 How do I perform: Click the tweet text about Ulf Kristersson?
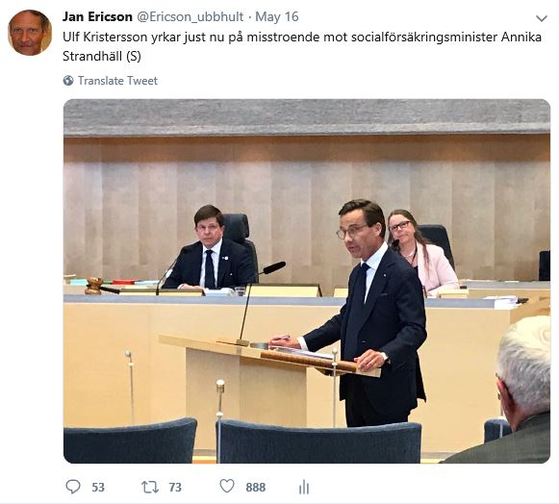tap(302, 46)
